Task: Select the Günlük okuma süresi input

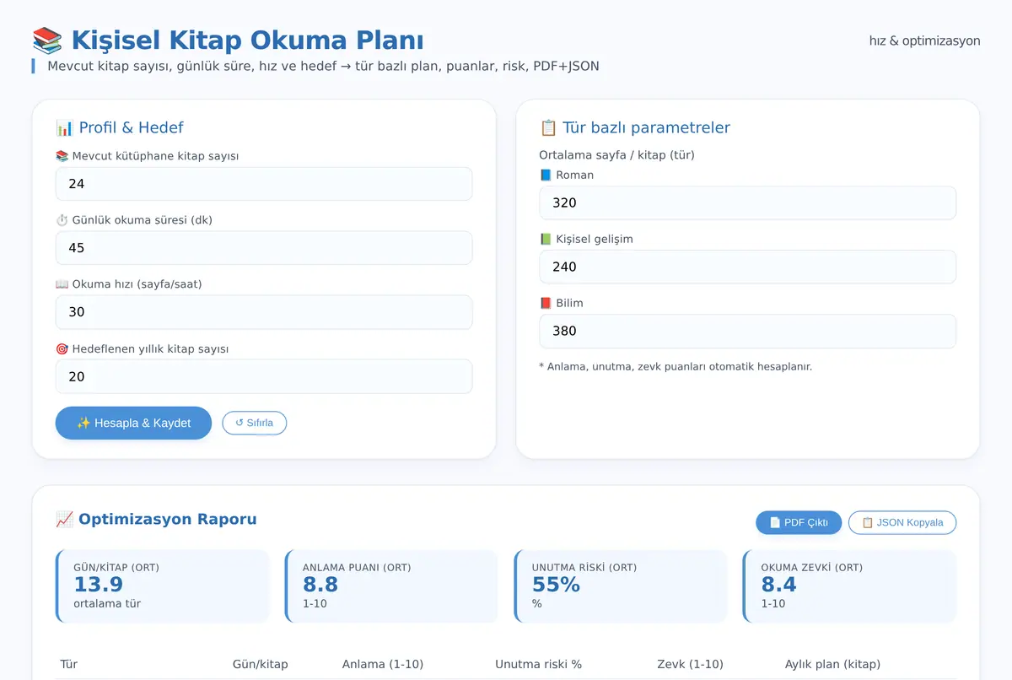Action: (264, 248)
